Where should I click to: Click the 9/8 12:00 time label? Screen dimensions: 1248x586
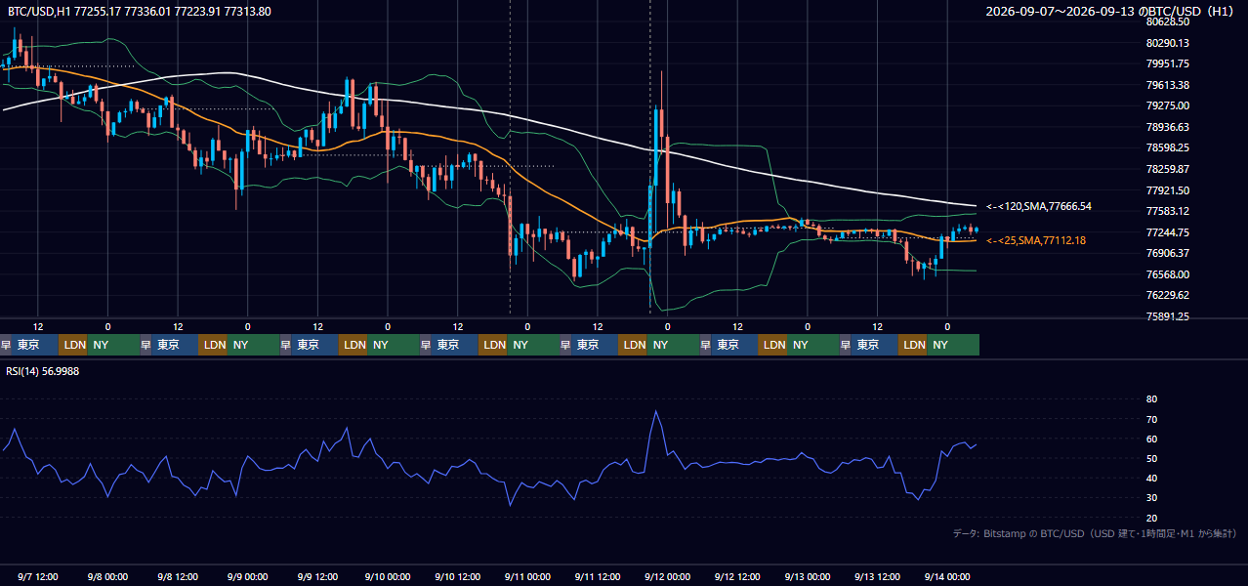178,576
